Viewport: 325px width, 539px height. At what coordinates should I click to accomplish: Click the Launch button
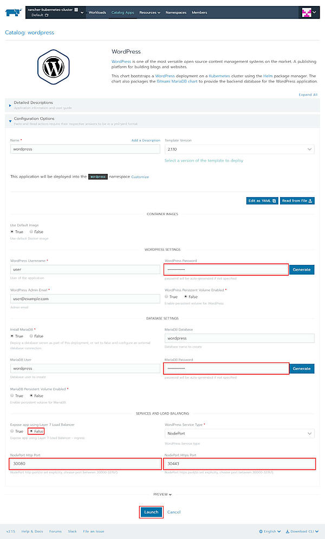[x=151, y=512]
